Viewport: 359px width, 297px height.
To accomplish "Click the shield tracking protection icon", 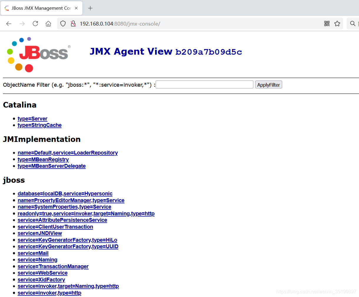I will (63, 24).
